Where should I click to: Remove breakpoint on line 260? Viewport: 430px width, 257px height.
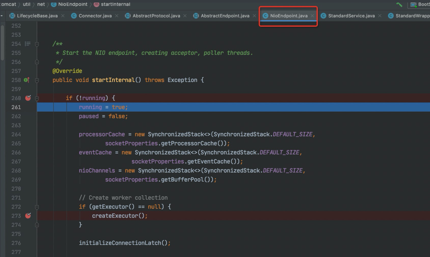tap(28, 98)
